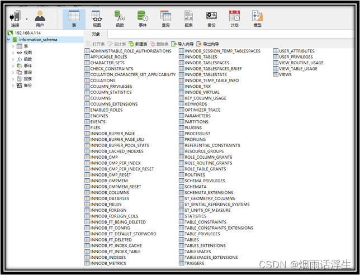Select COLLATIONS table
The height and width of the screenshot is (275, 360).
pyautogui.click(x=100, y=80)
